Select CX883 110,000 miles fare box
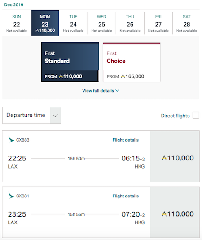 point(175,156)
